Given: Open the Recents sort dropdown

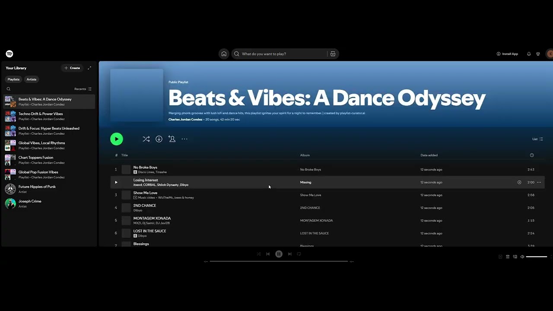Looking at the screenshot, I should tap(83, 89).
